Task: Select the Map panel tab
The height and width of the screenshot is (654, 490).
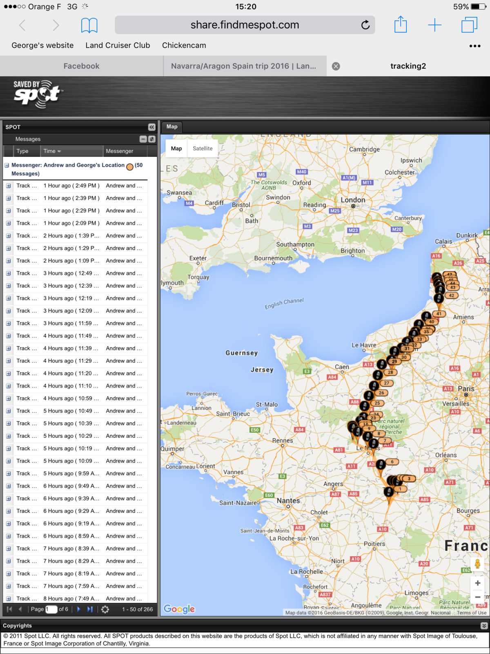Action: (x=172, y=127)
